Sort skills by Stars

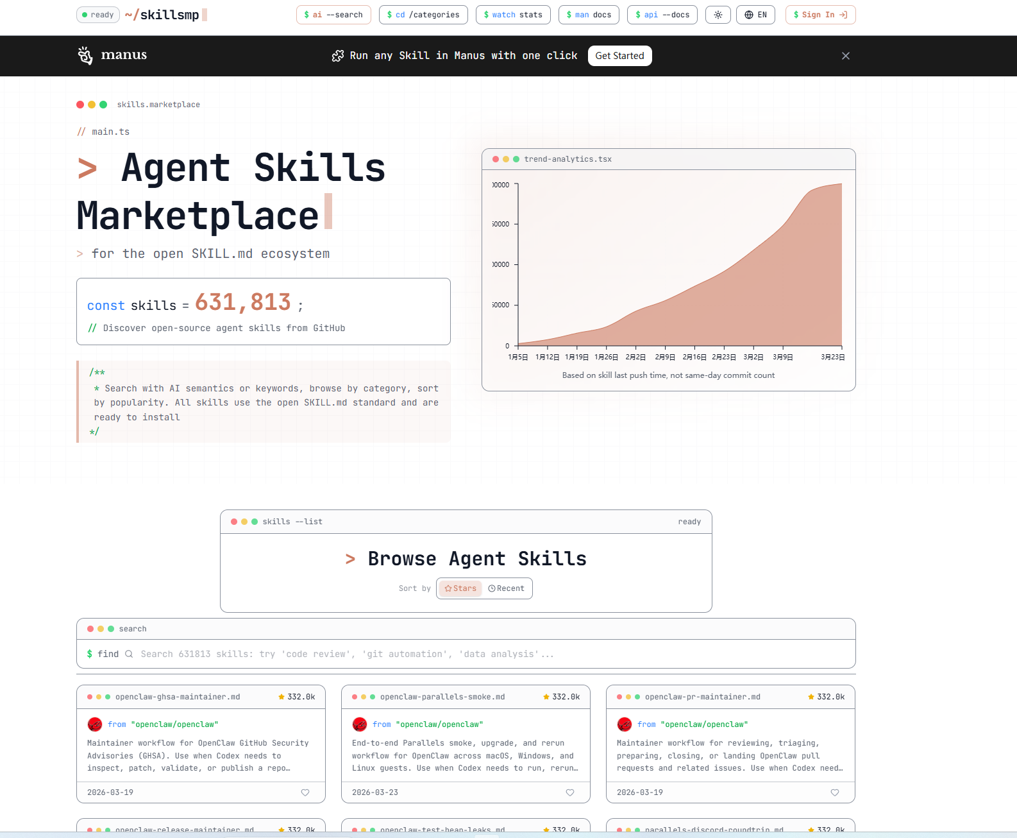pyautogui.click(x=460, y=588)
